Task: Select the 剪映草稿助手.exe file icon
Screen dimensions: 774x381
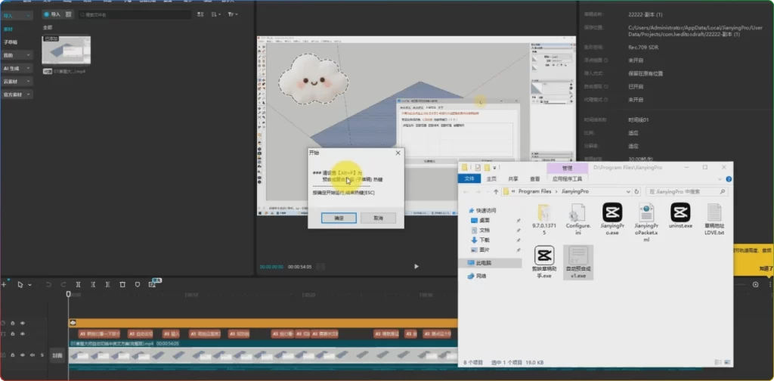Action: [x=544, y=256]
